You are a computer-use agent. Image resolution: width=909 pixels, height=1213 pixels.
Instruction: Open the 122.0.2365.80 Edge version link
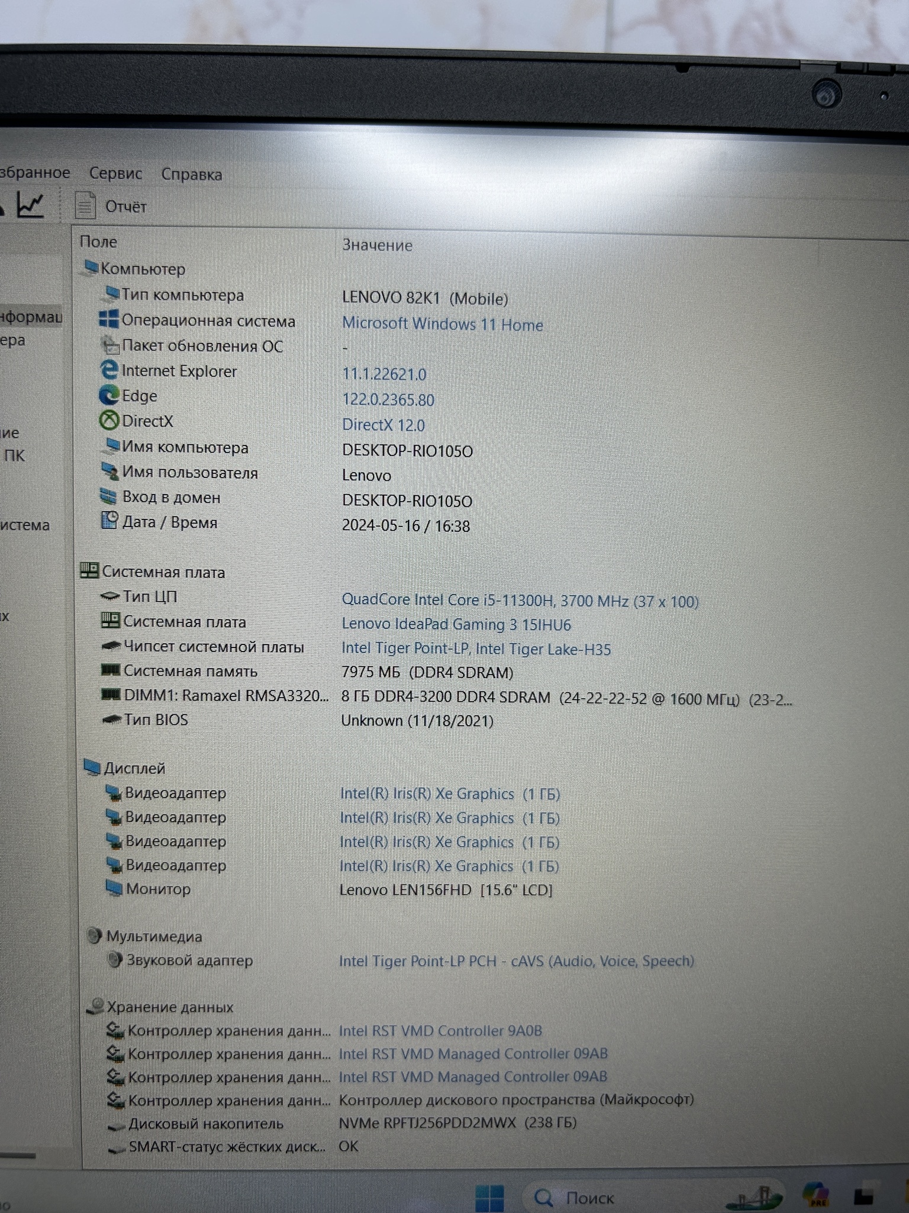[x=388, y=400]
